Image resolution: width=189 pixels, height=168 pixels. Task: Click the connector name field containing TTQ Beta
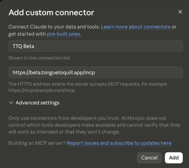pyautogui.click(x=96, y=46)
